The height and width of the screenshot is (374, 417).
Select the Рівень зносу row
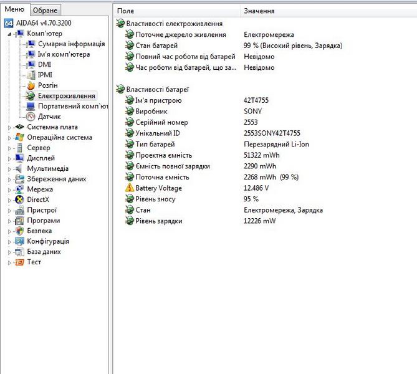coord(155,199)
